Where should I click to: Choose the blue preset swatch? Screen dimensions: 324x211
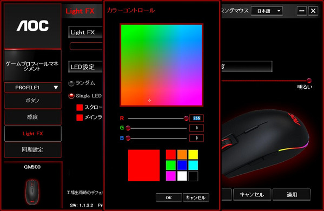point(182,166)
